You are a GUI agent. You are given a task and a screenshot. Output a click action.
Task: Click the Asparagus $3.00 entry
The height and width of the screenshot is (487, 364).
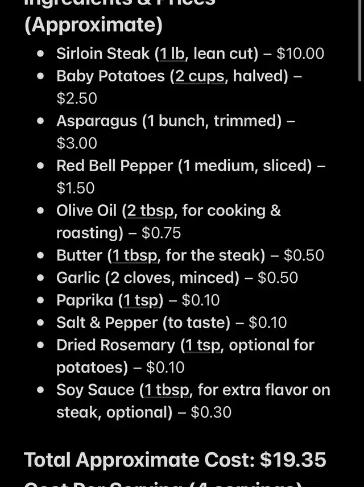point(176,132)
